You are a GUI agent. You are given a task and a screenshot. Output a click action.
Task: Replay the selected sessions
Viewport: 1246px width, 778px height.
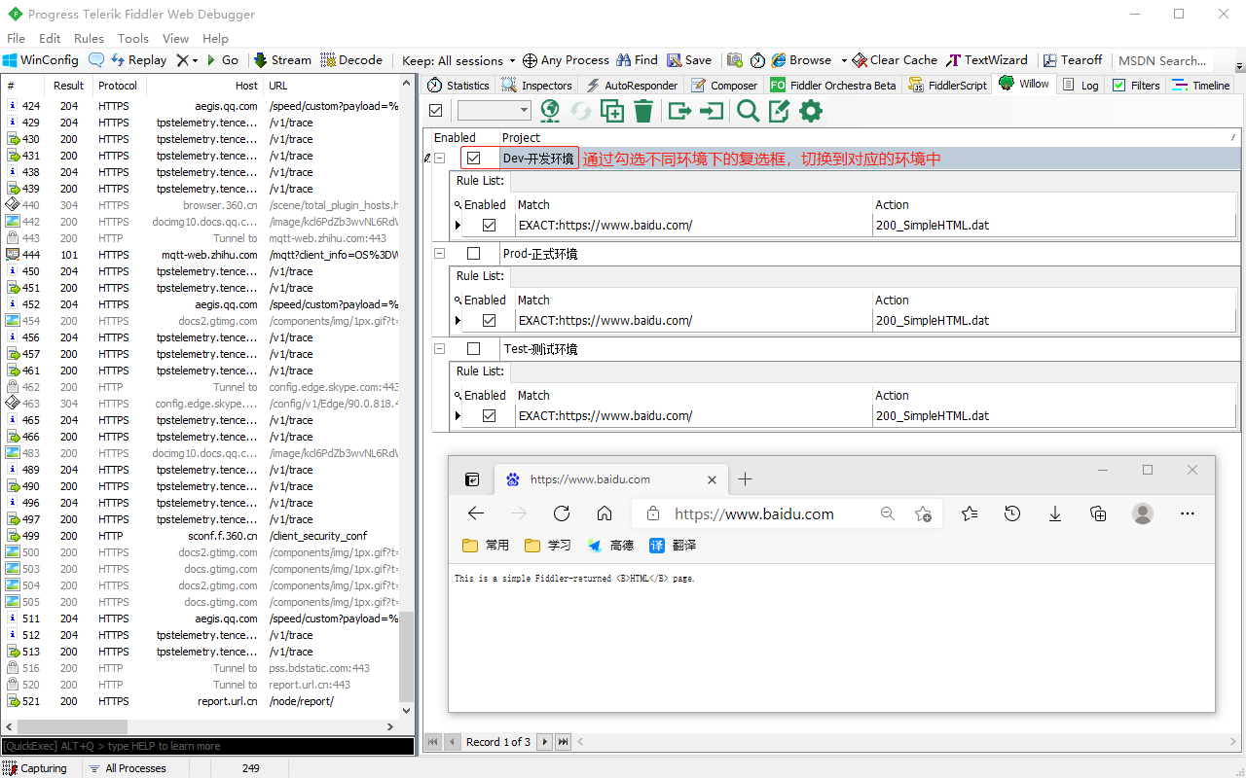click(138, 60)
